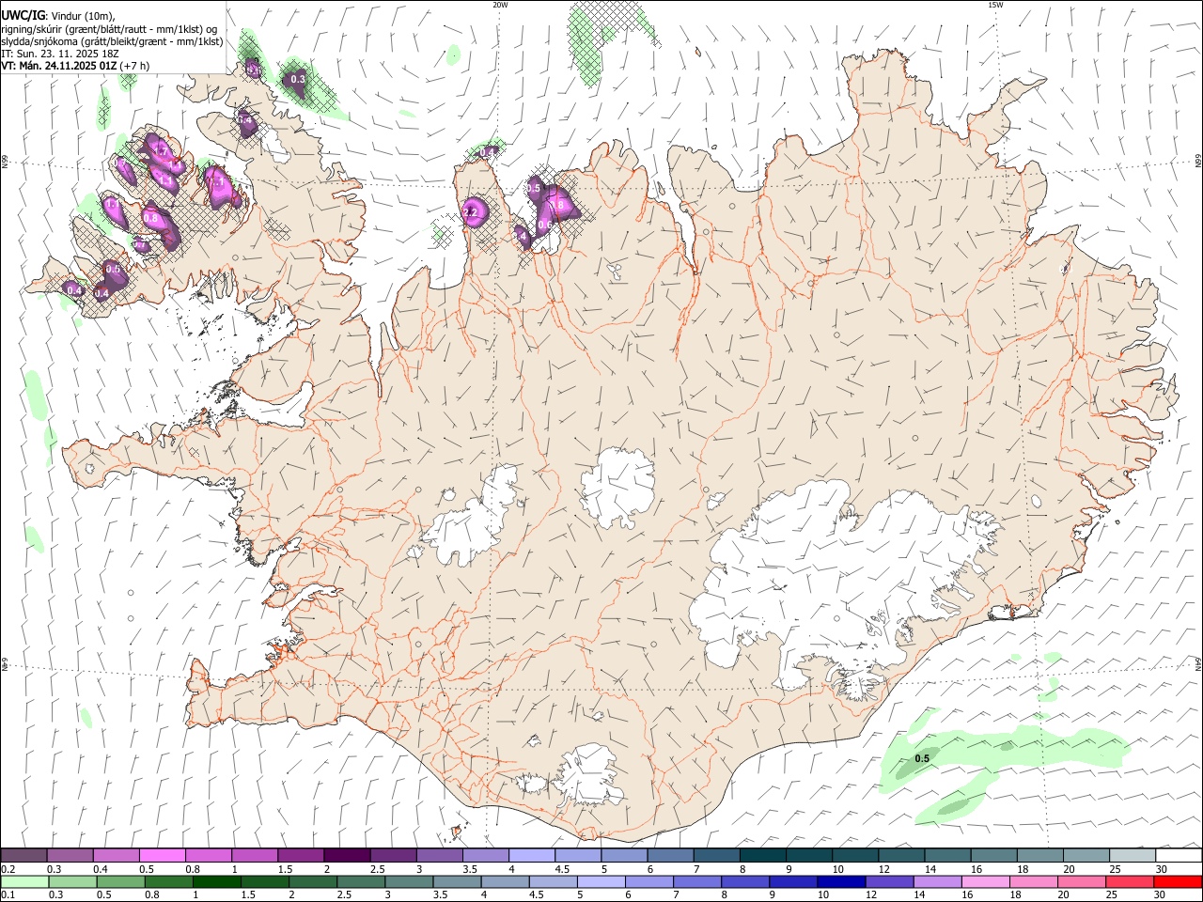The height and width of the screenshot is (902, 1203).
Task: Click the bold 'VT: Mán. 24.11.2025 01Z' line
Action: click(x=58, y=66)
